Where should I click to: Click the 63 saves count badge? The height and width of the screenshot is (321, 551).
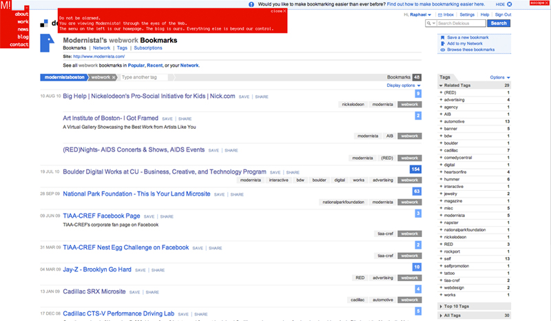coord(417,191)
